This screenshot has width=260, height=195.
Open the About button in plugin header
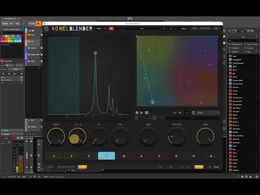[184, 29]
